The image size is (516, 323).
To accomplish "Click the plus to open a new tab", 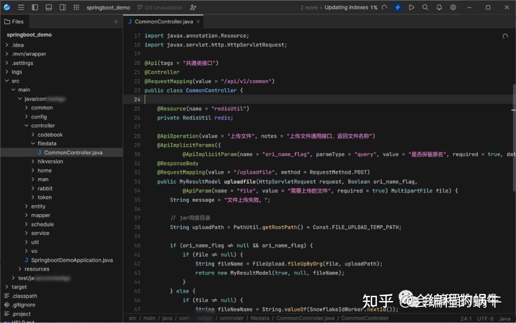I will click(x=116, y=22).
